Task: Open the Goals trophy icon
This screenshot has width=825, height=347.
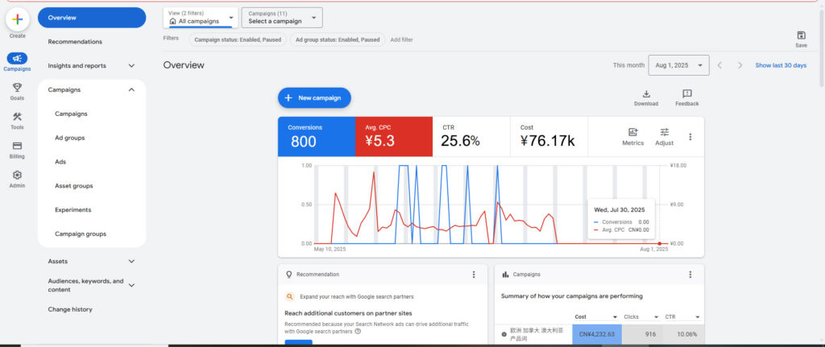Action: pyautogui.click(x=17, y=88)
